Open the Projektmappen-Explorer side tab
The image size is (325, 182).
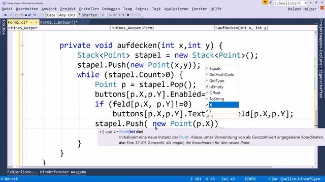321,44
